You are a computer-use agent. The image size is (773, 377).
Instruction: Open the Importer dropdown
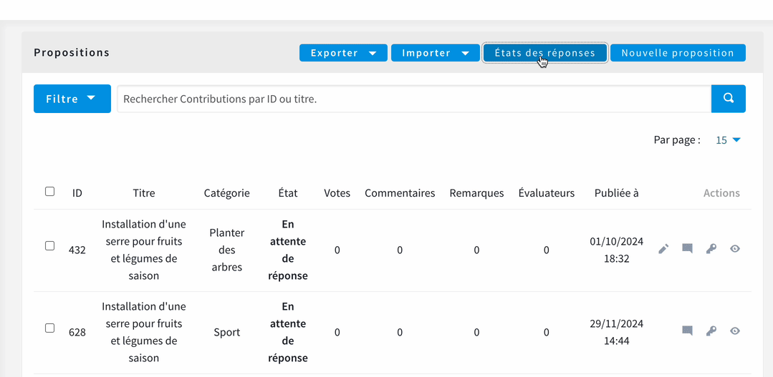click(x=436, y=53)
